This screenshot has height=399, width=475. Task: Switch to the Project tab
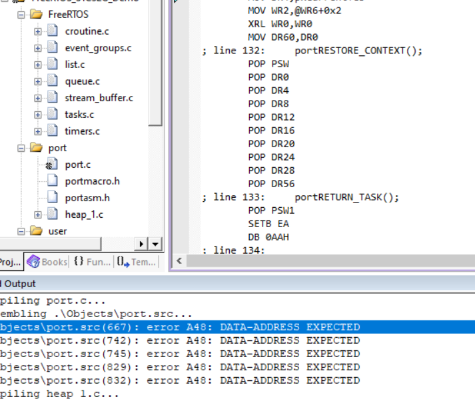coord(11,262)
